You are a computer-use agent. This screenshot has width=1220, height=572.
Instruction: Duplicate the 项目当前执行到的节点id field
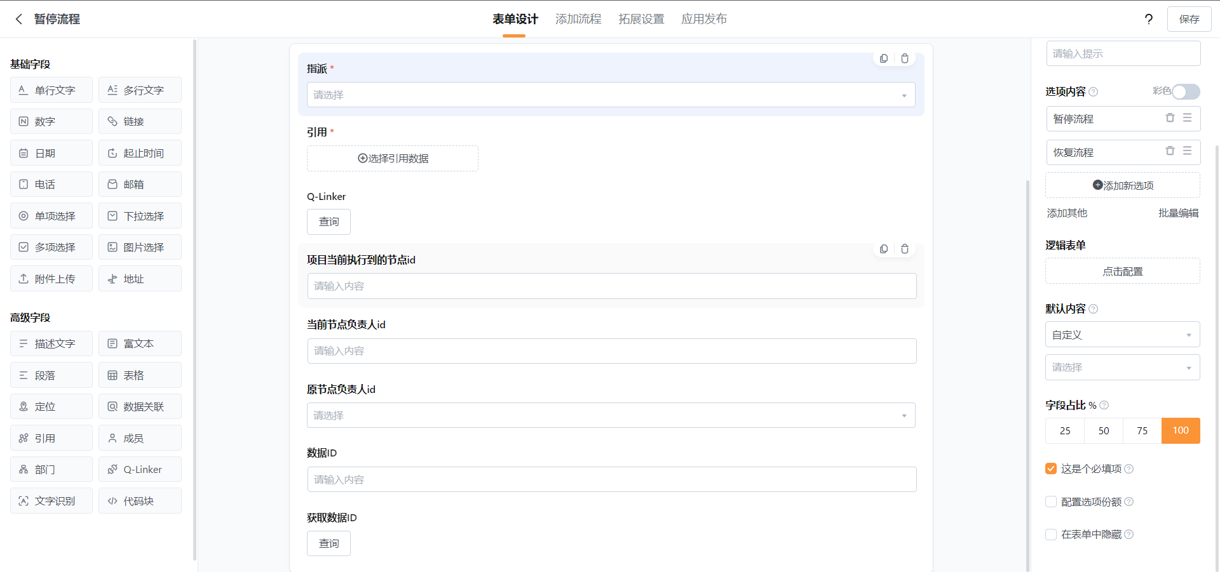tap(884, 249)
